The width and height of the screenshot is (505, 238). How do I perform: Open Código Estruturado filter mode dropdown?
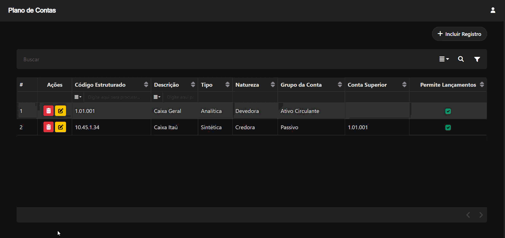click(78, 97)
